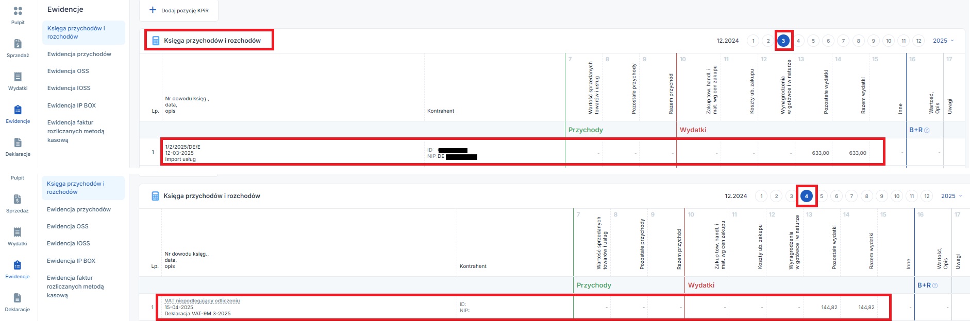The image size is (970, 323).
Task: Open Sprzedaż icon in the upper sidebar
Action: click(18, 44)
